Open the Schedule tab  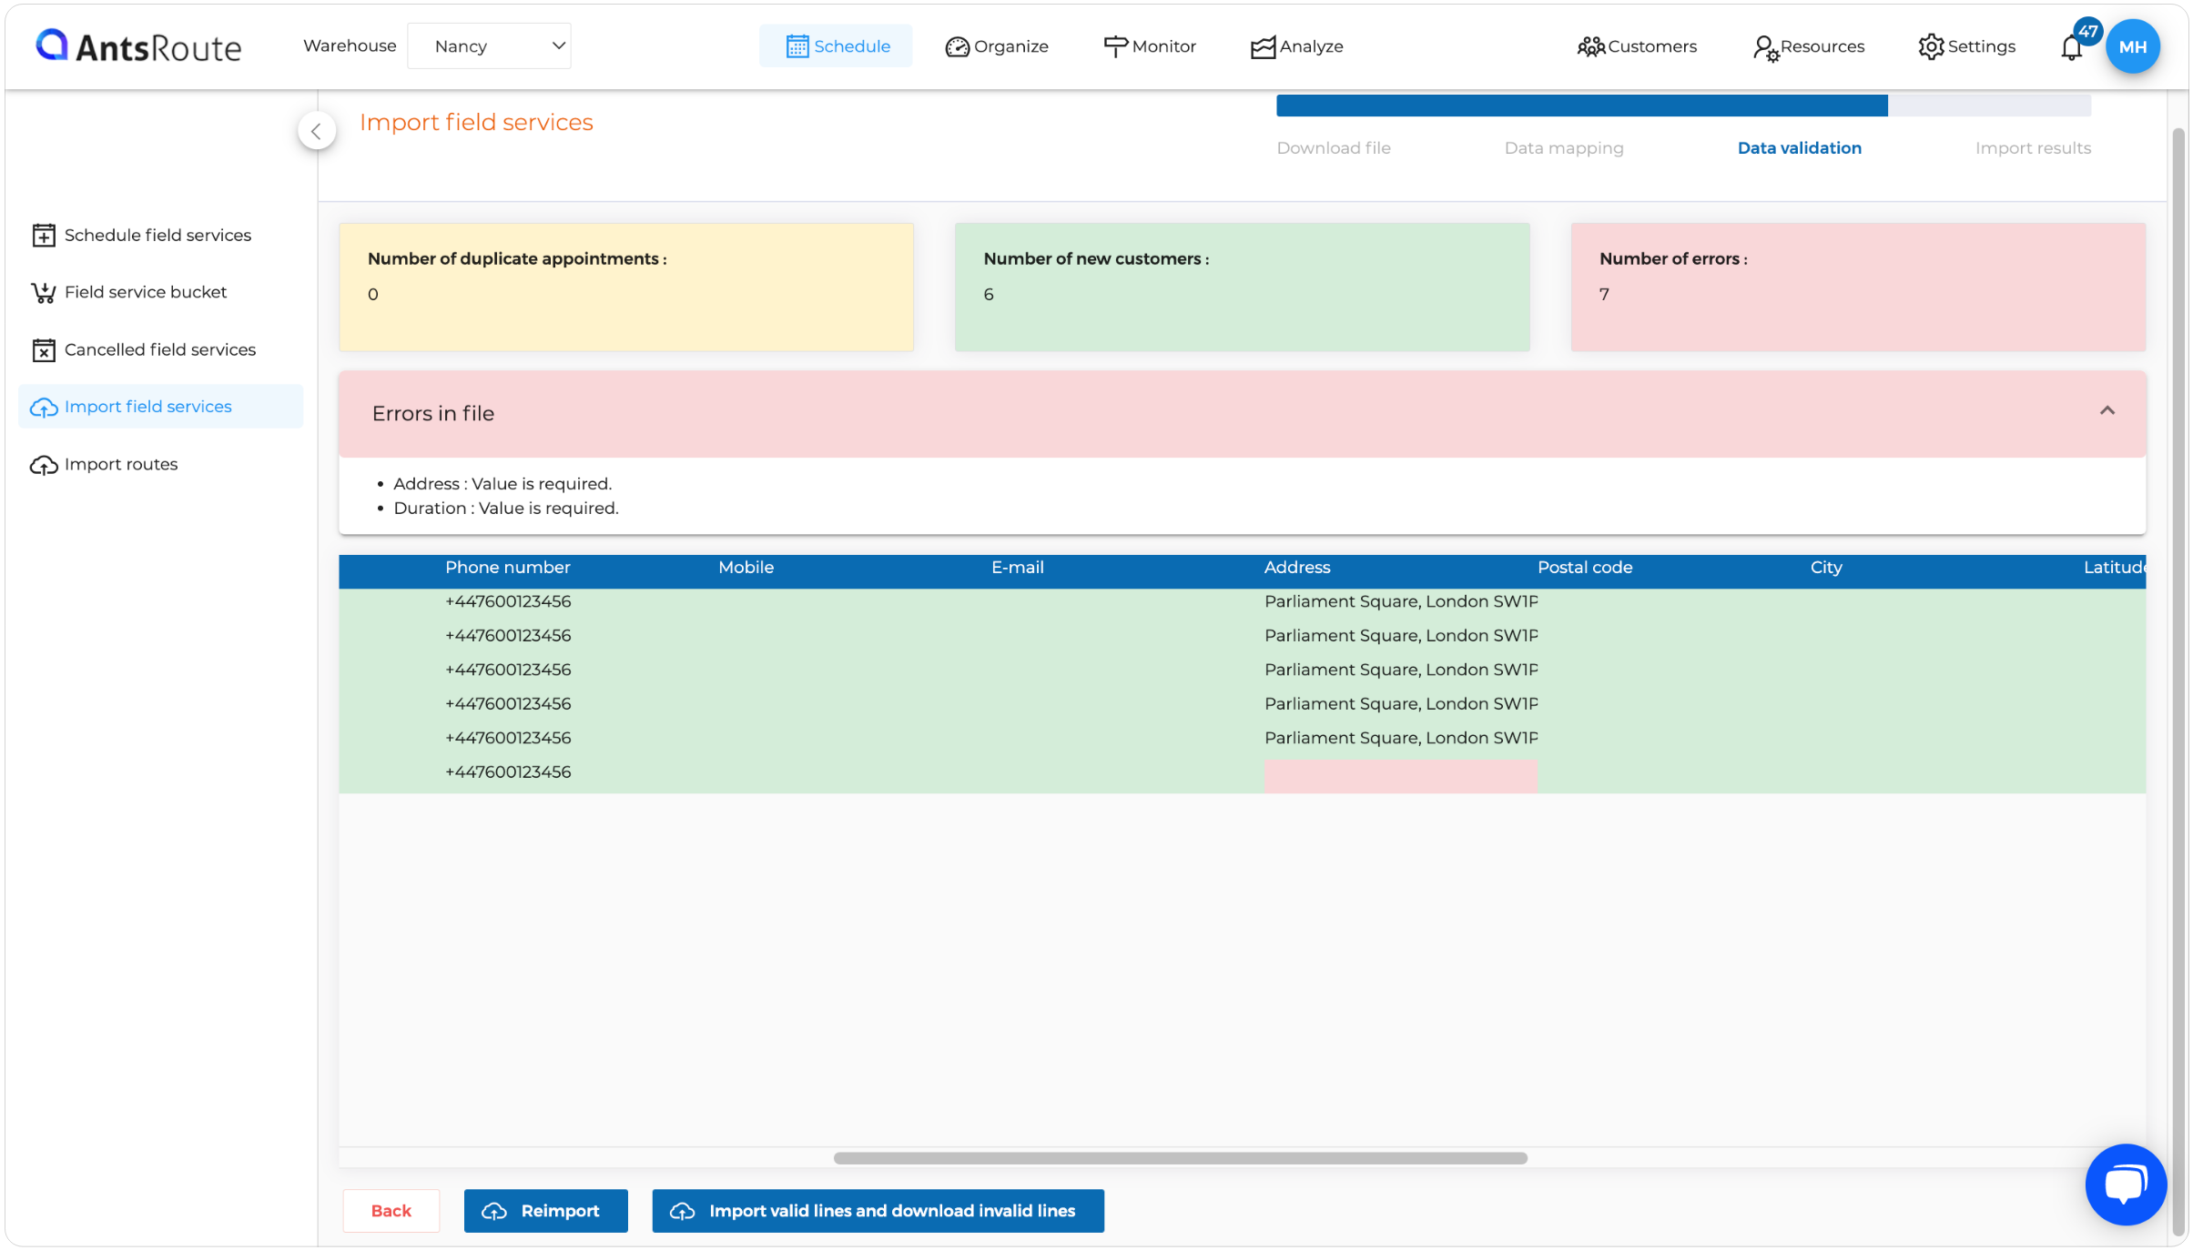[837, 45]
